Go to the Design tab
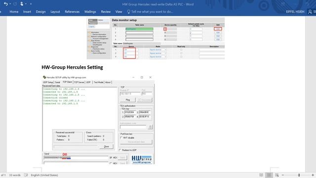 point(40,12)
